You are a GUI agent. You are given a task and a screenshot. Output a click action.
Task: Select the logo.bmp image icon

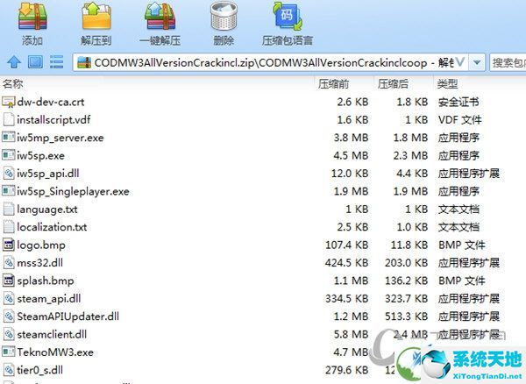coord(9,245)
